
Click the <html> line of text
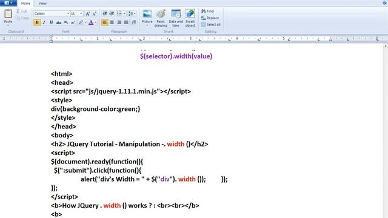(62, 74)
